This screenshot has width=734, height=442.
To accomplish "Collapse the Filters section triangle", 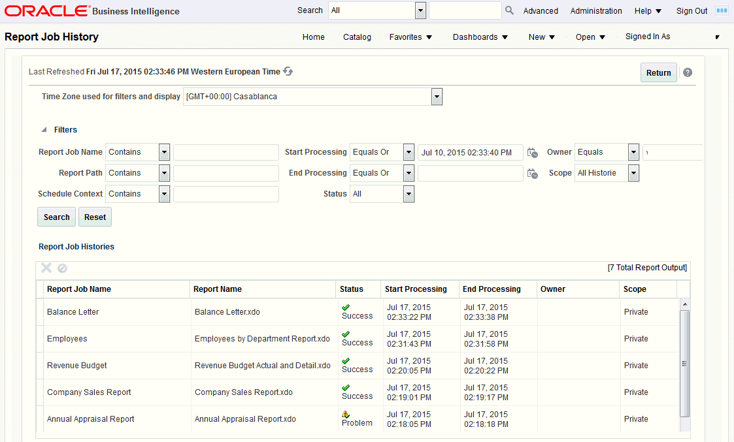I will [x=44, y=129].
